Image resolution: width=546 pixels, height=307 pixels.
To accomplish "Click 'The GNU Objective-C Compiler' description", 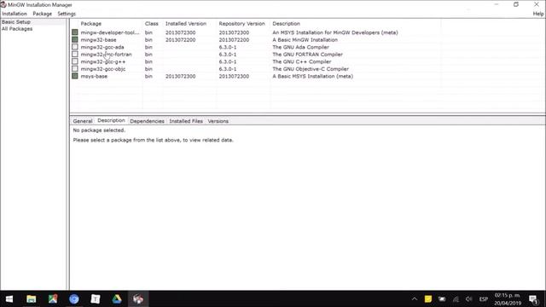I will [x=311, y=69].
